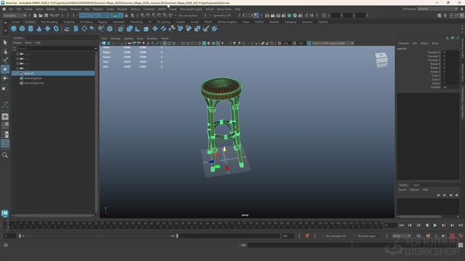Toggle the audio speaker icon
Screen dimensions: 465x261
click(443, 236)
